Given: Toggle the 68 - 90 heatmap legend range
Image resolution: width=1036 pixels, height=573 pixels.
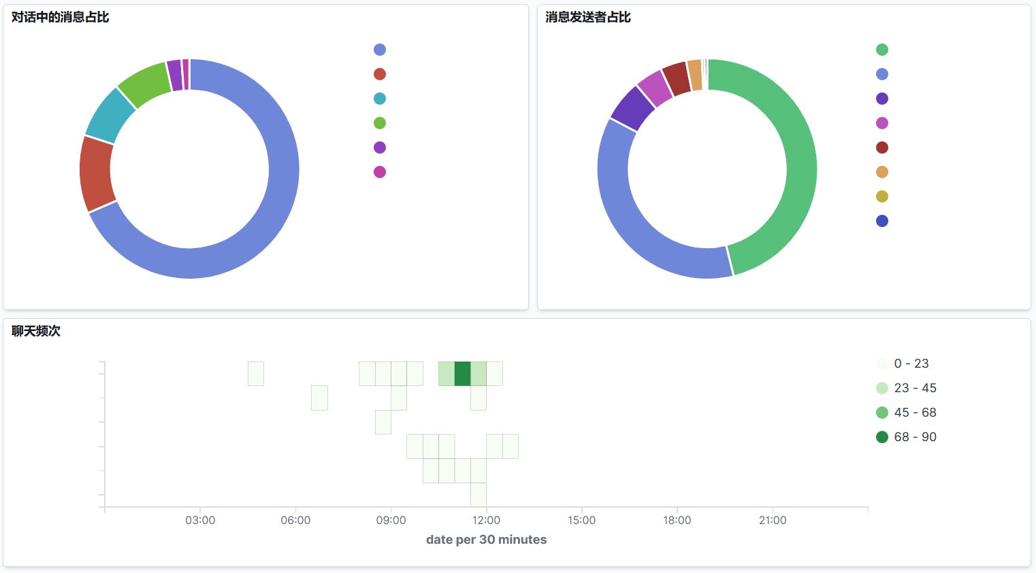Looking at the screenshot, I should coord(915,437).
